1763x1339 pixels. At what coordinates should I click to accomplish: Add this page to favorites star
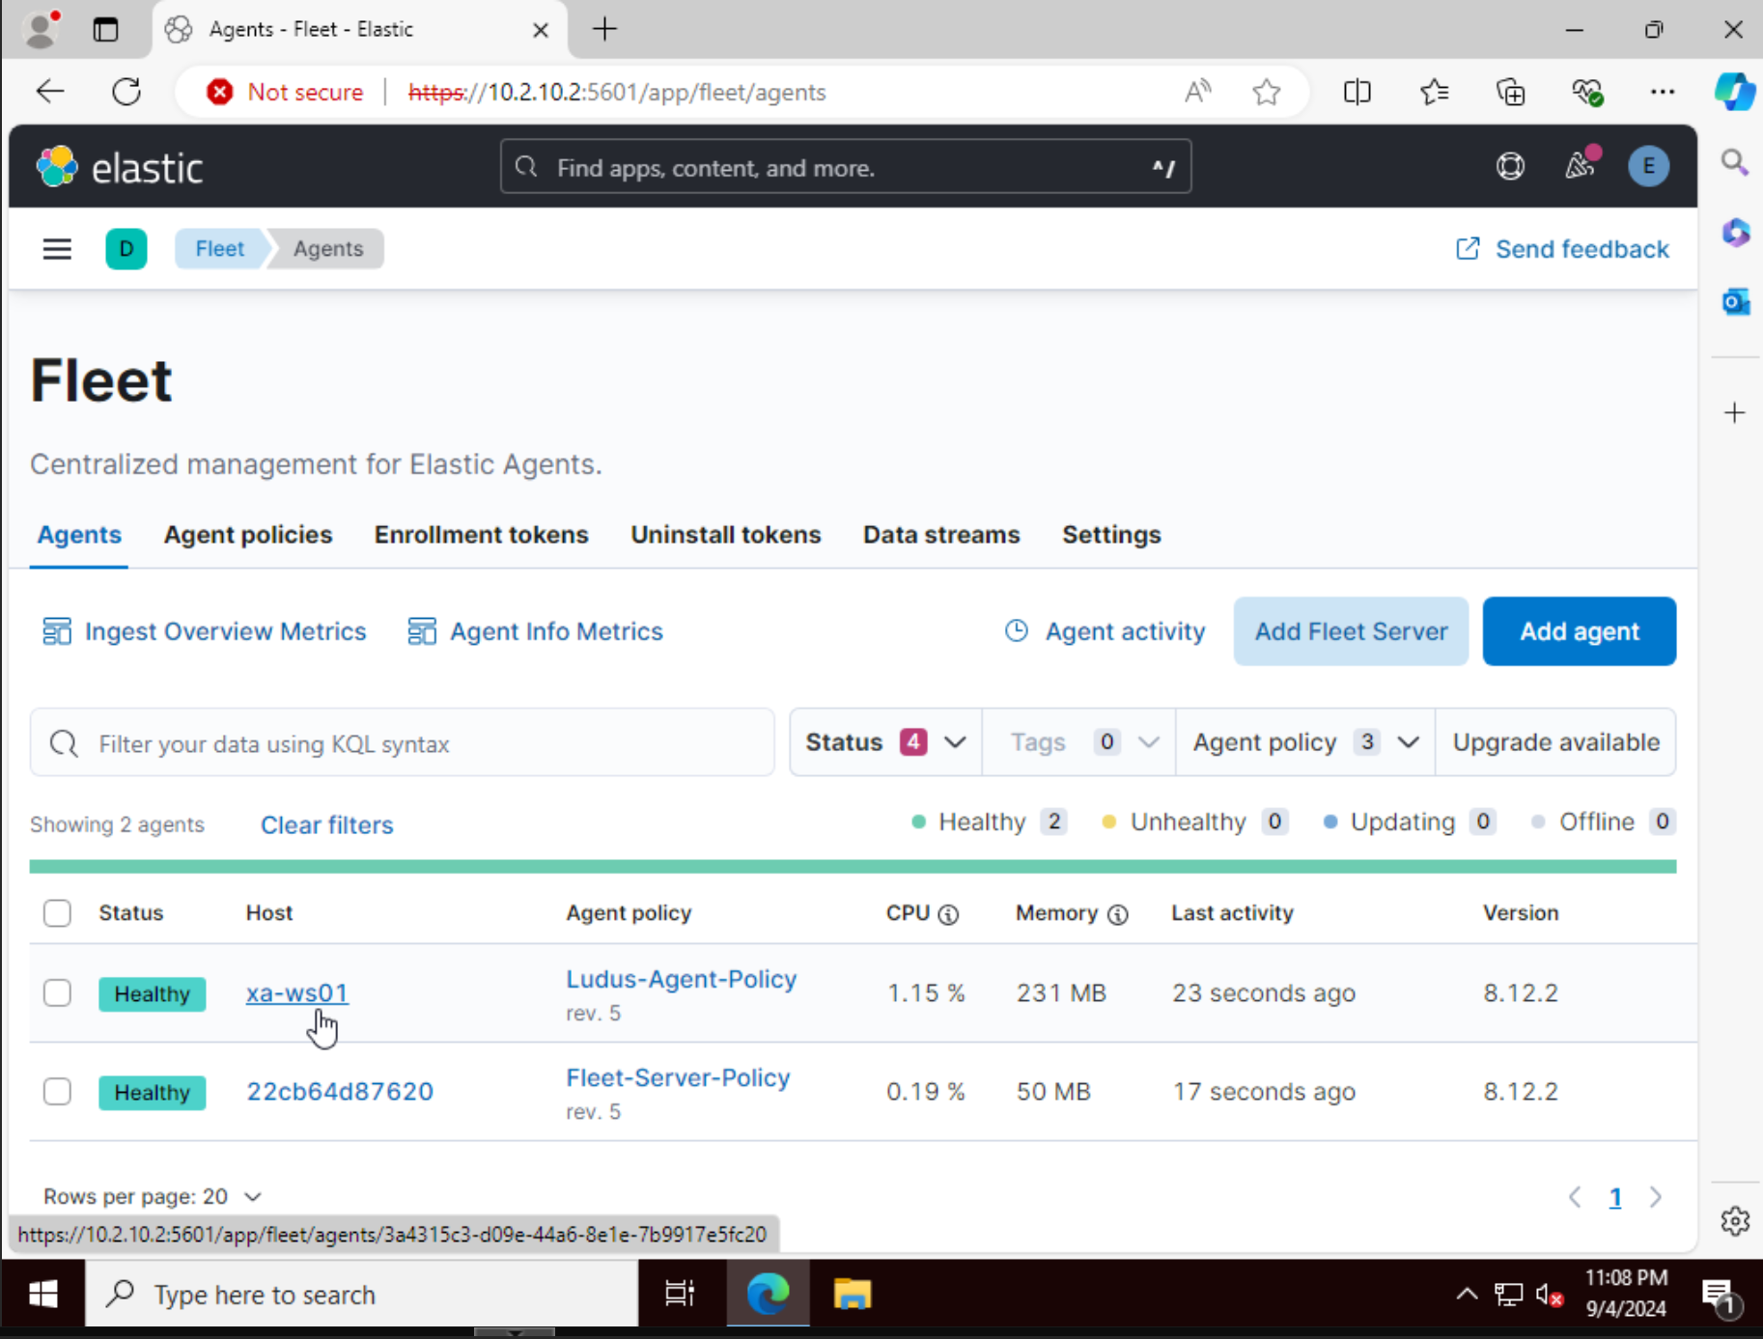[x=1267, y=93]
